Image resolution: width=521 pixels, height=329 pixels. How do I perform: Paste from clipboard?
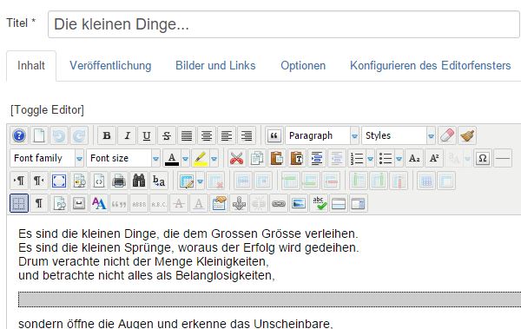(x=276, y=158)
